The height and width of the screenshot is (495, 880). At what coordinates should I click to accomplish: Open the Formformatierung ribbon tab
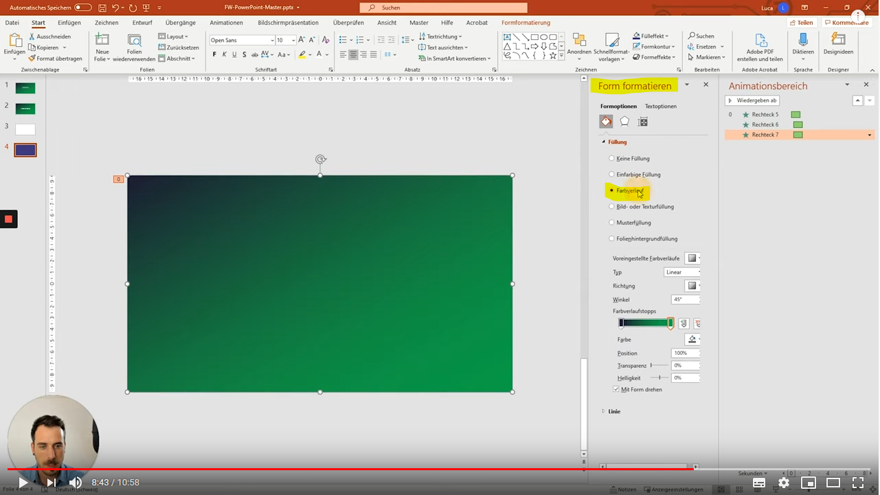pos(526,23)
